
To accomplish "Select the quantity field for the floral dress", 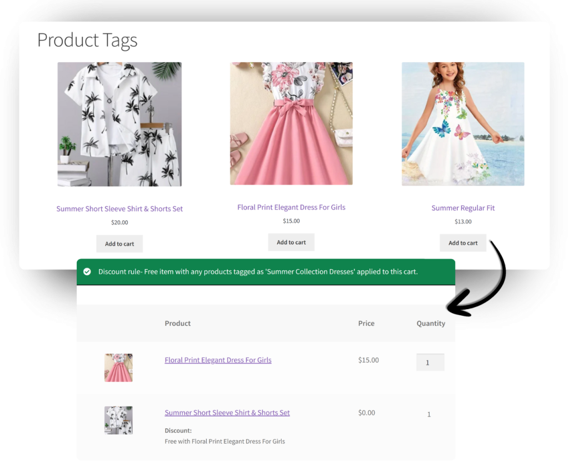I will pyautogui.click(x=430, y=362).
